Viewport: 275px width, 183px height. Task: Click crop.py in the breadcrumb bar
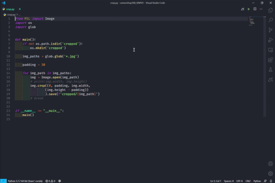coord(11,15)
